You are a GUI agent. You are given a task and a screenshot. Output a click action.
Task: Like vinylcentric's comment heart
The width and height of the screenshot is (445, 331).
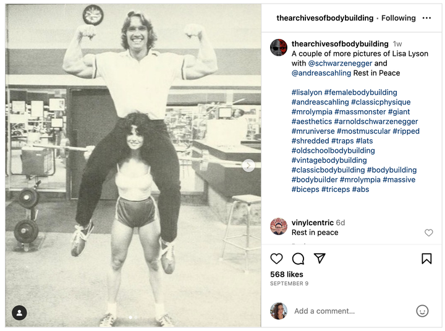click(428, 233)
